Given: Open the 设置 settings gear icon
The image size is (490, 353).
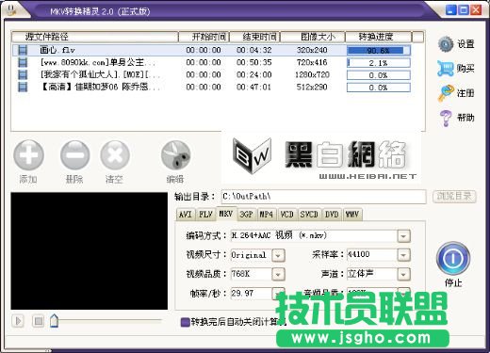Looking at the screenshot, I should pos(446,44).
